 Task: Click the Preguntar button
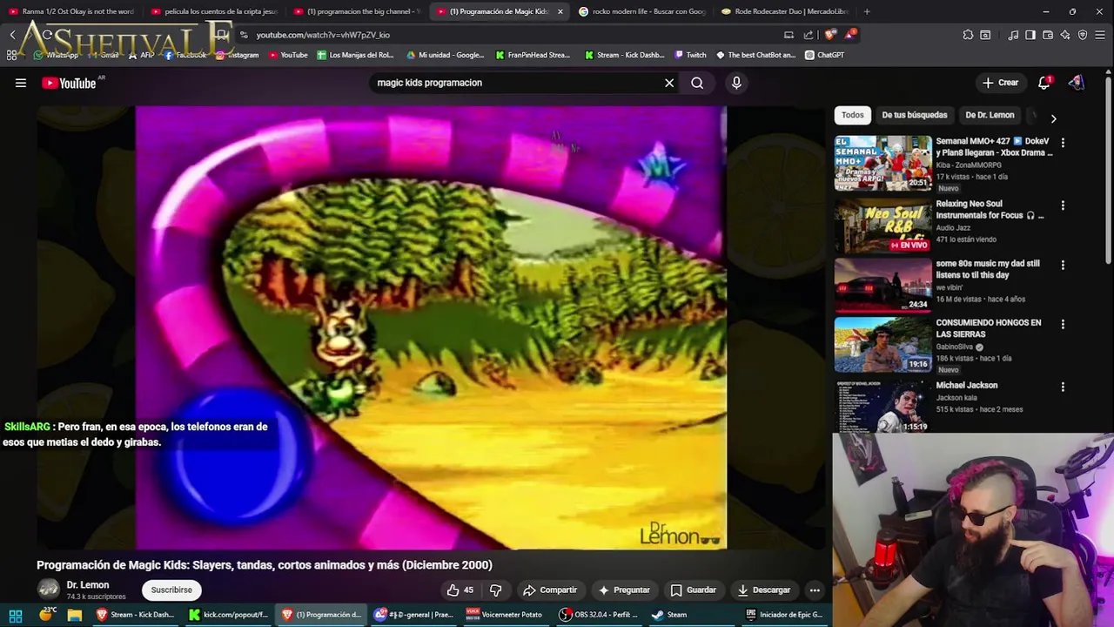click(624, 590)
